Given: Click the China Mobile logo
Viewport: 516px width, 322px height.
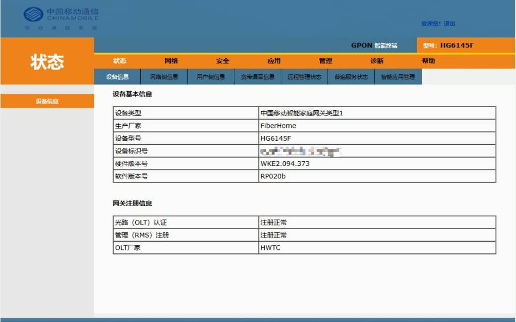Looking at the screenshot, I should pos(61,19).
